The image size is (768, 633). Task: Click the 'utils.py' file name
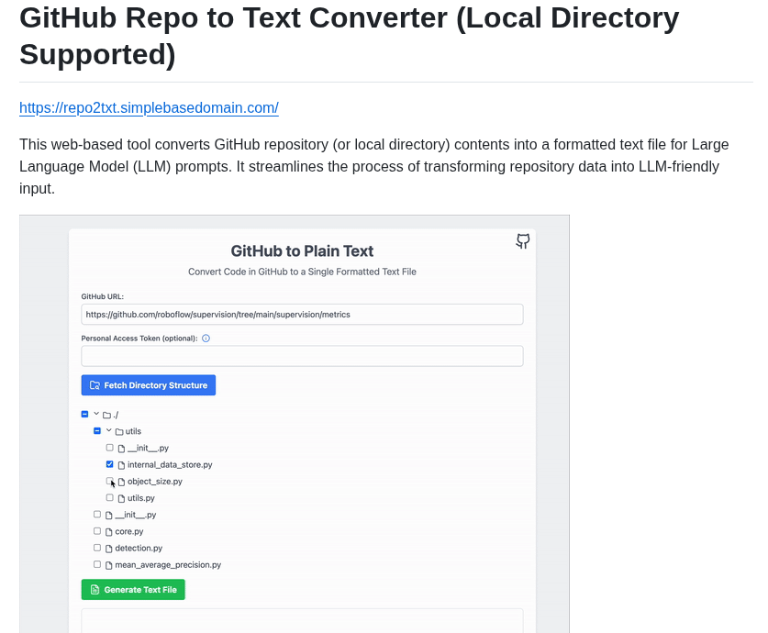(141, 498)
